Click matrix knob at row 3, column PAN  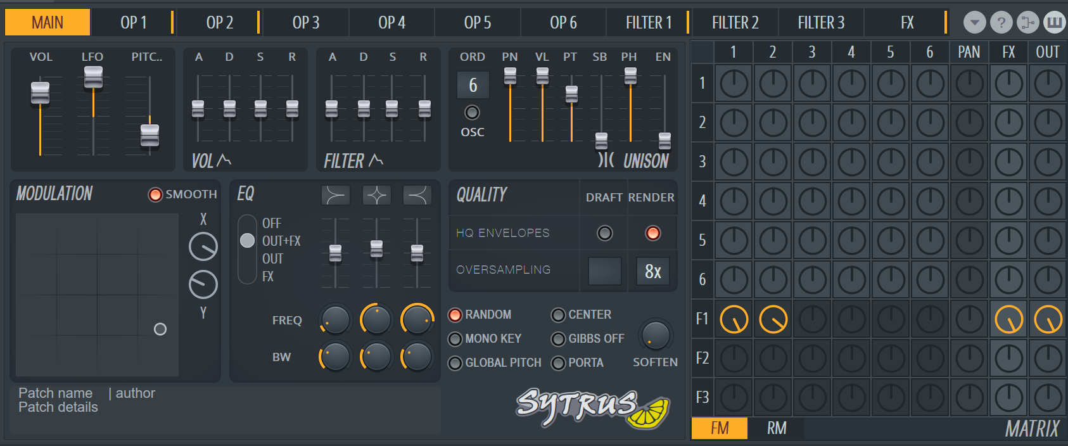[x=970, y=162]
